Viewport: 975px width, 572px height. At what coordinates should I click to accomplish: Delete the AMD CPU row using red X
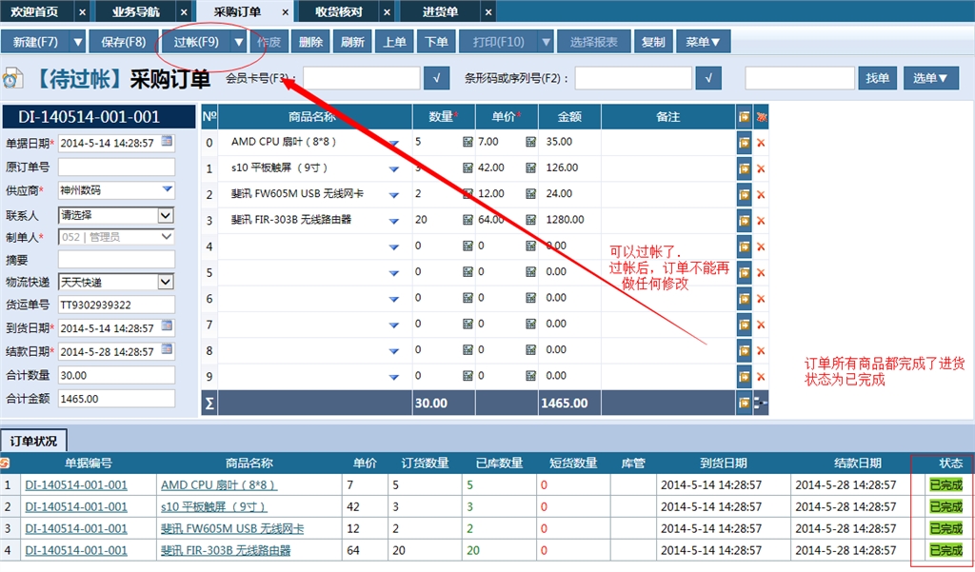[x=761, y=142]
